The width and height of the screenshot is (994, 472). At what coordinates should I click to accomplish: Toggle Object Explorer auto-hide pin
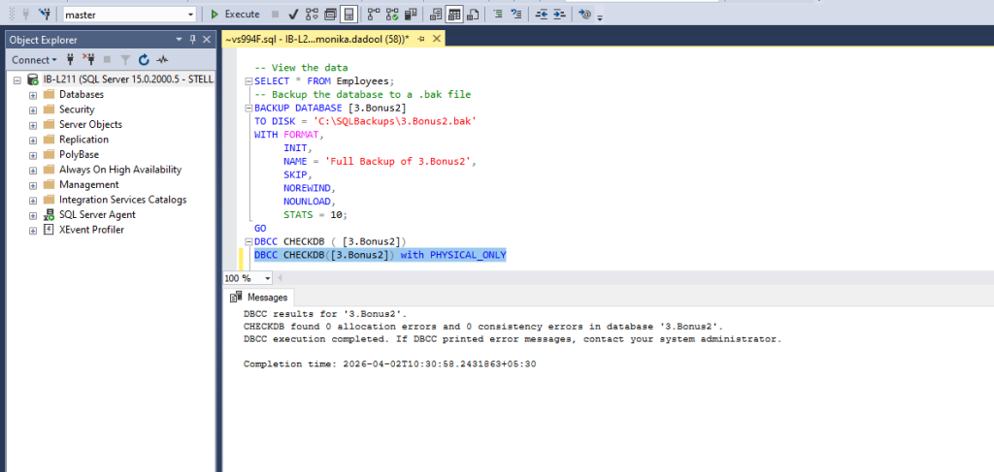click(x=193, y=39)
